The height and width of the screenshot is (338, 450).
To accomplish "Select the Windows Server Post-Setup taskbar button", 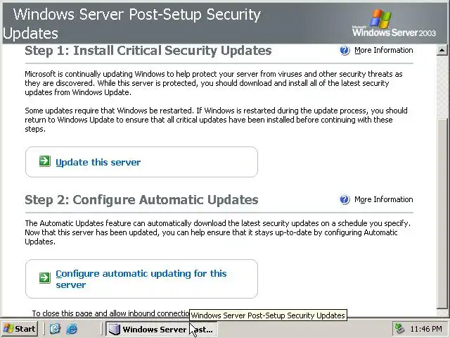I will 160,329.
